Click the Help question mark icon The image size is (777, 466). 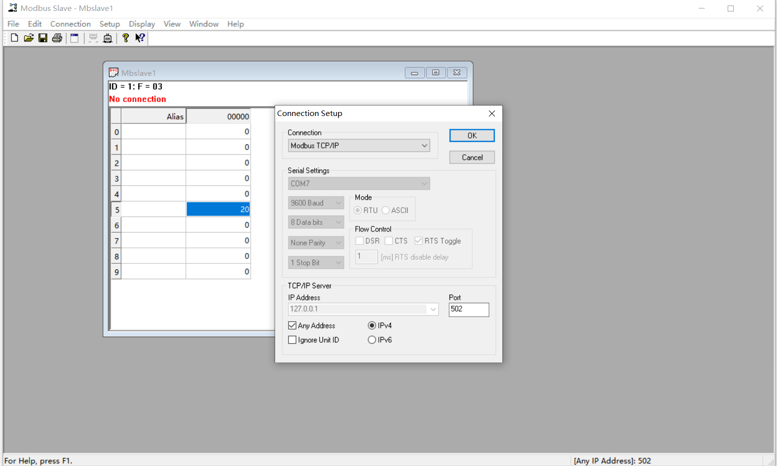126,38
